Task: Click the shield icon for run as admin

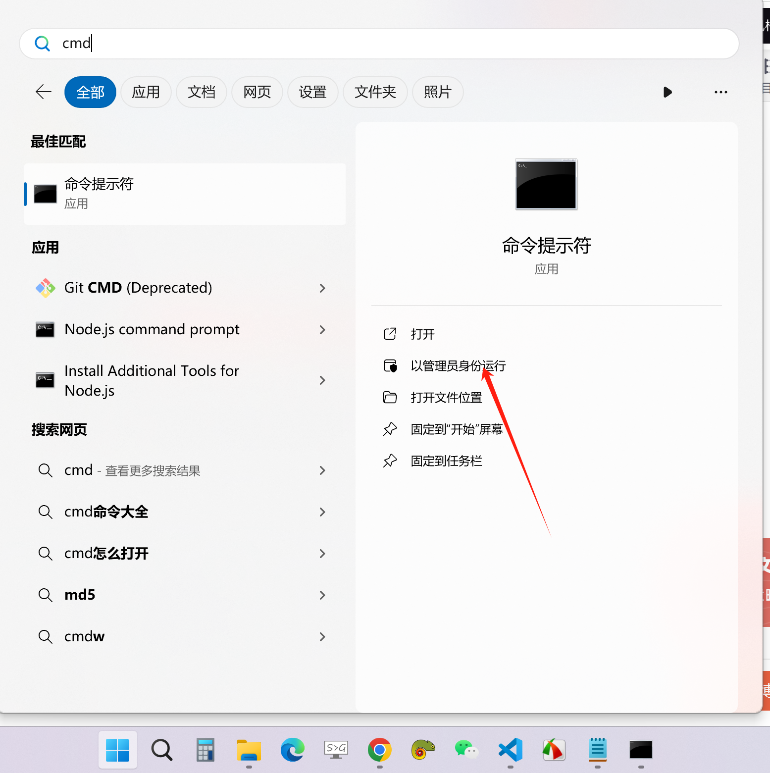Action: click(x=390, y=366)
